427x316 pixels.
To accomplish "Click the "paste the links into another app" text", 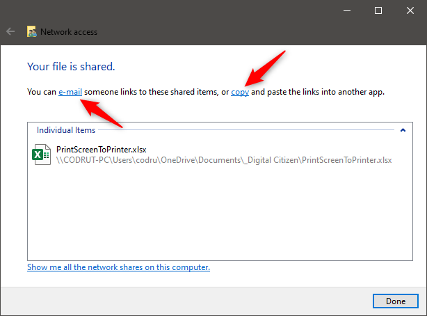I will click(325, 92).
